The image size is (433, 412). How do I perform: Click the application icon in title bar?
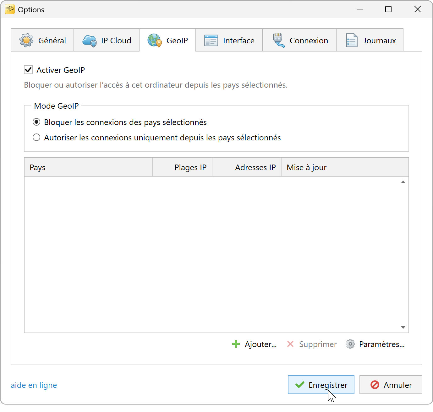point(10,9)
